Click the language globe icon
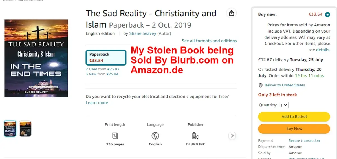The height and width of the screenshot is (159, 337). point(155,136)
